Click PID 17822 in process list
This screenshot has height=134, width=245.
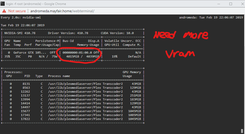coord(25,119)
